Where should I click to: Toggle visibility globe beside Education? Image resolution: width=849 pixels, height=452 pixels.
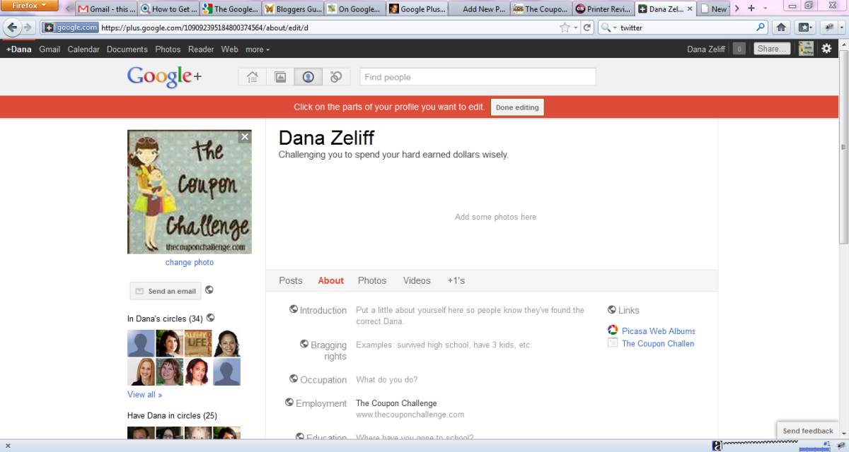(300, 437)
